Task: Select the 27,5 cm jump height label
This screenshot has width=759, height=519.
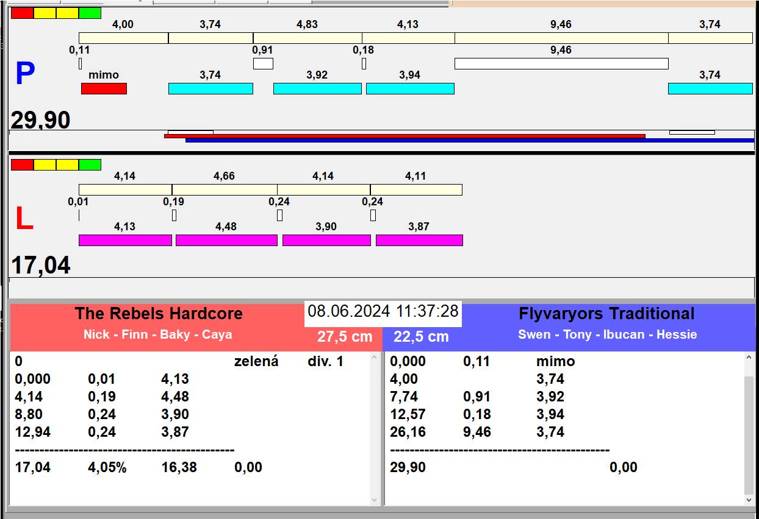Action: [x=344, y=337]
